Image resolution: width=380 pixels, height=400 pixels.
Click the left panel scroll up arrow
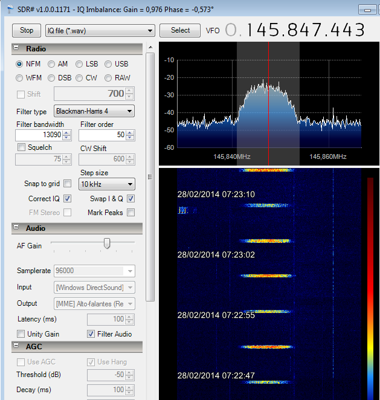[150, 47]
